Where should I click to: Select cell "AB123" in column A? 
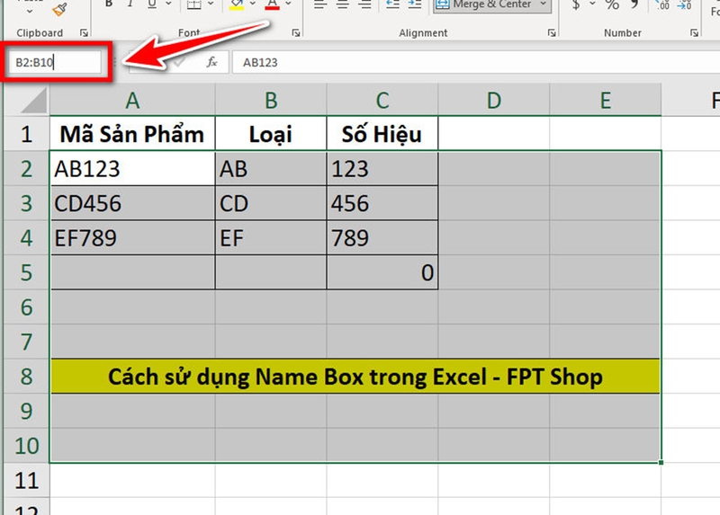pos(132,168)
